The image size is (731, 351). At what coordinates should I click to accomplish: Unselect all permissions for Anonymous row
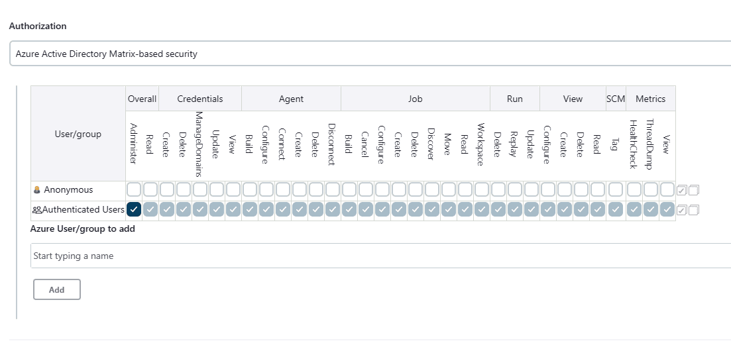coord(694,190)
